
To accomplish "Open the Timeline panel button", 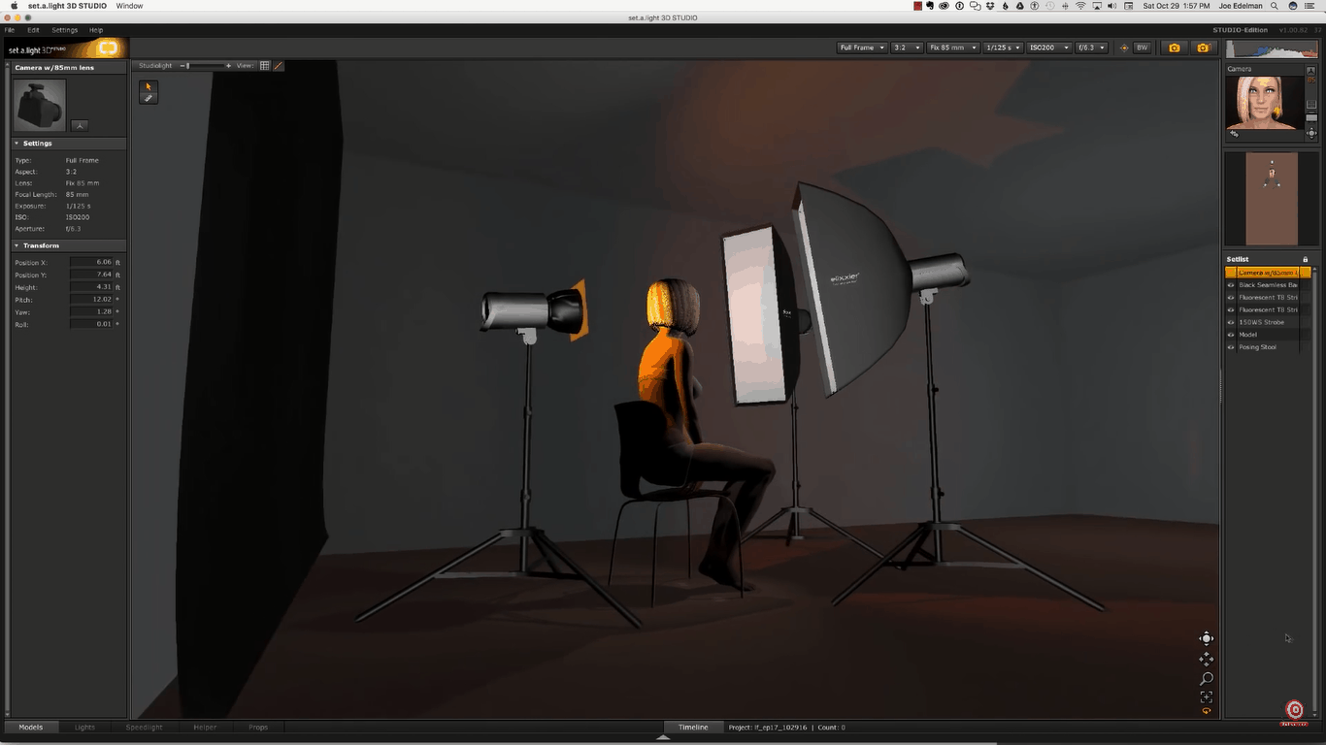I will tap(693, 727).
